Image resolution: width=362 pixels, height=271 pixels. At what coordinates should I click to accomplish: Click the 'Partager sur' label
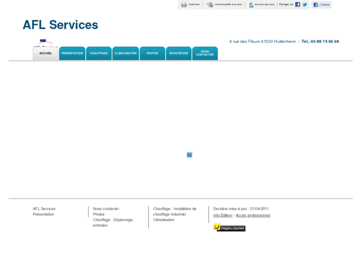pos(286,4)
